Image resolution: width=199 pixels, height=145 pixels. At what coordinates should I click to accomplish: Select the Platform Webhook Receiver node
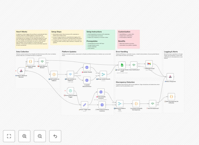tap(21, 71)
